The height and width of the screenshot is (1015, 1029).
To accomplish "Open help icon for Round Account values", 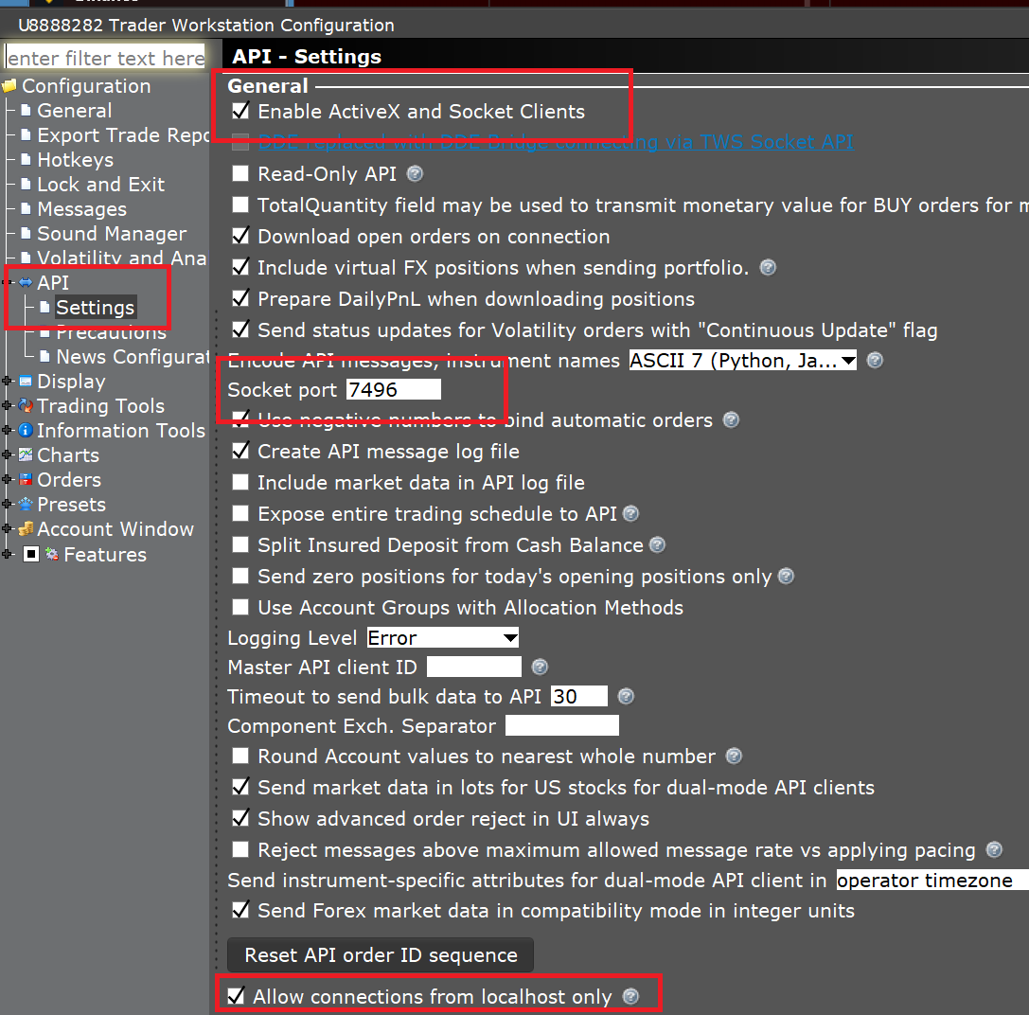I will coord(734,756).
